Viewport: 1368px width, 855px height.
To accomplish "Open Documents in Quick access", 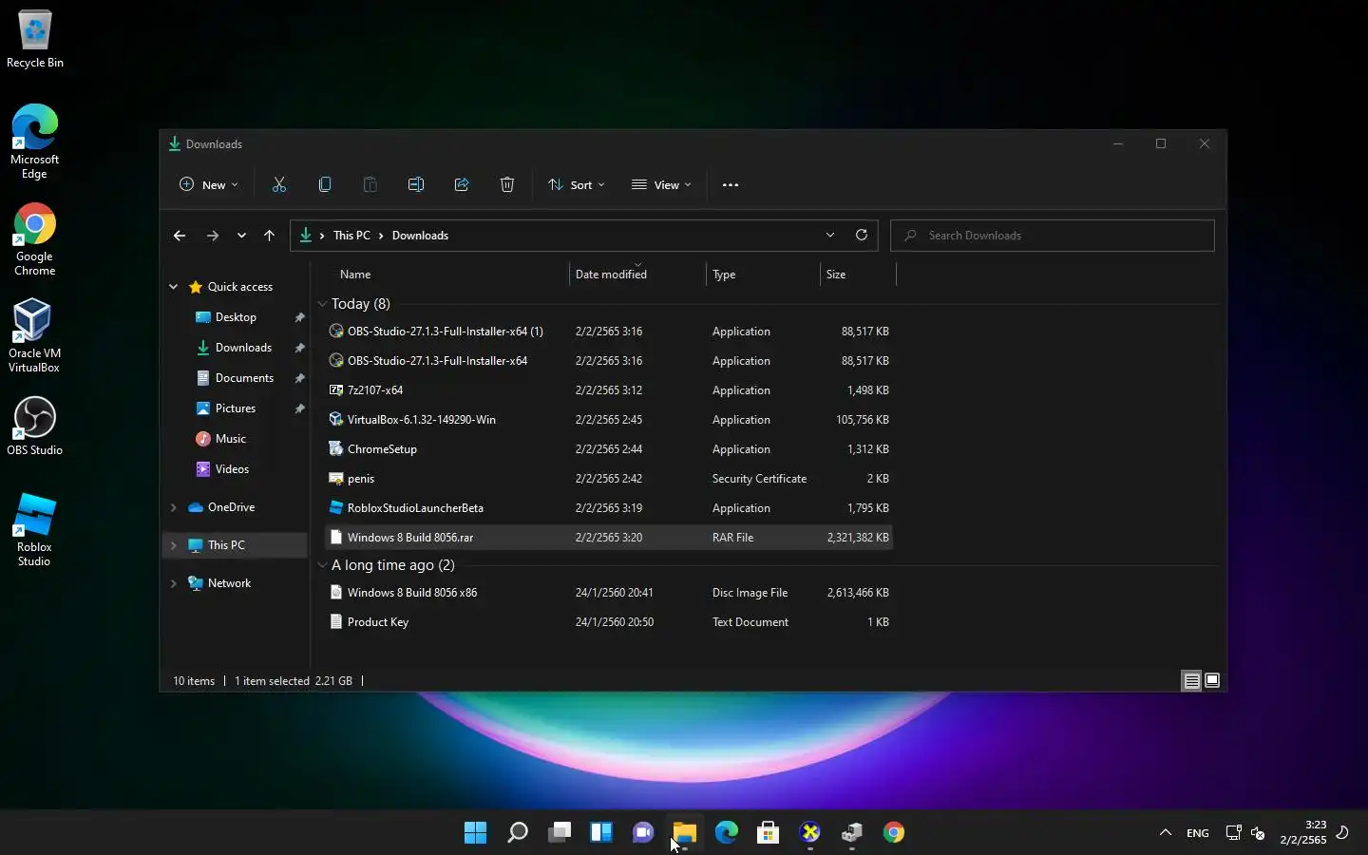I will 244,378.
